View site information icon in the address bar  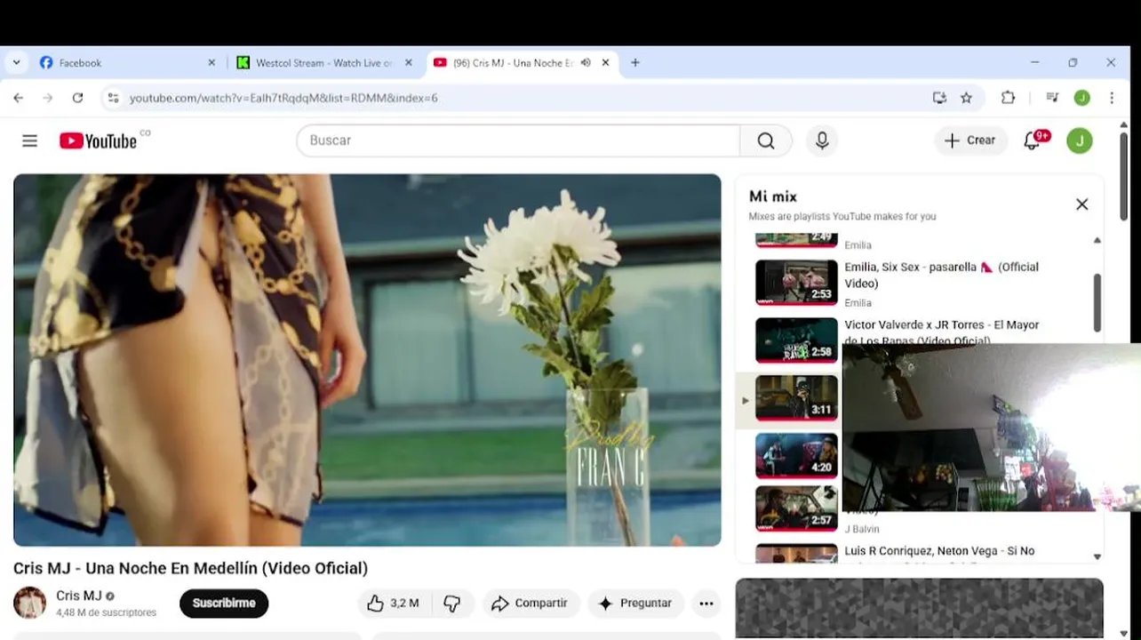[113, 98]
